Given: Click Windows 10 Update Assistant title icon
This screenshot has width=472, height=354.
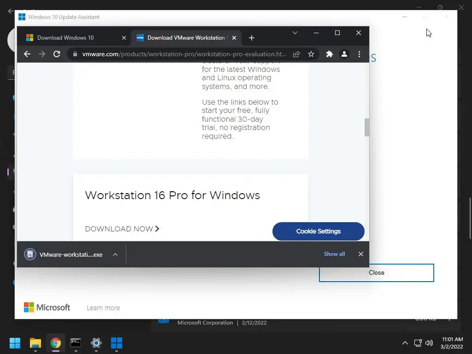Looking at the screenshot, I should (22, 17).
